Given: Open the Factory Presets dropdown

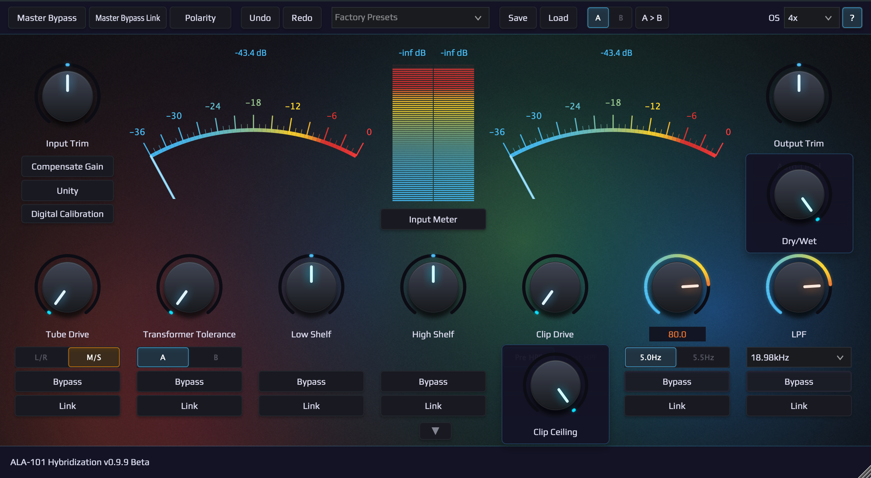Looking at the screenshot, I should [410, 18].
